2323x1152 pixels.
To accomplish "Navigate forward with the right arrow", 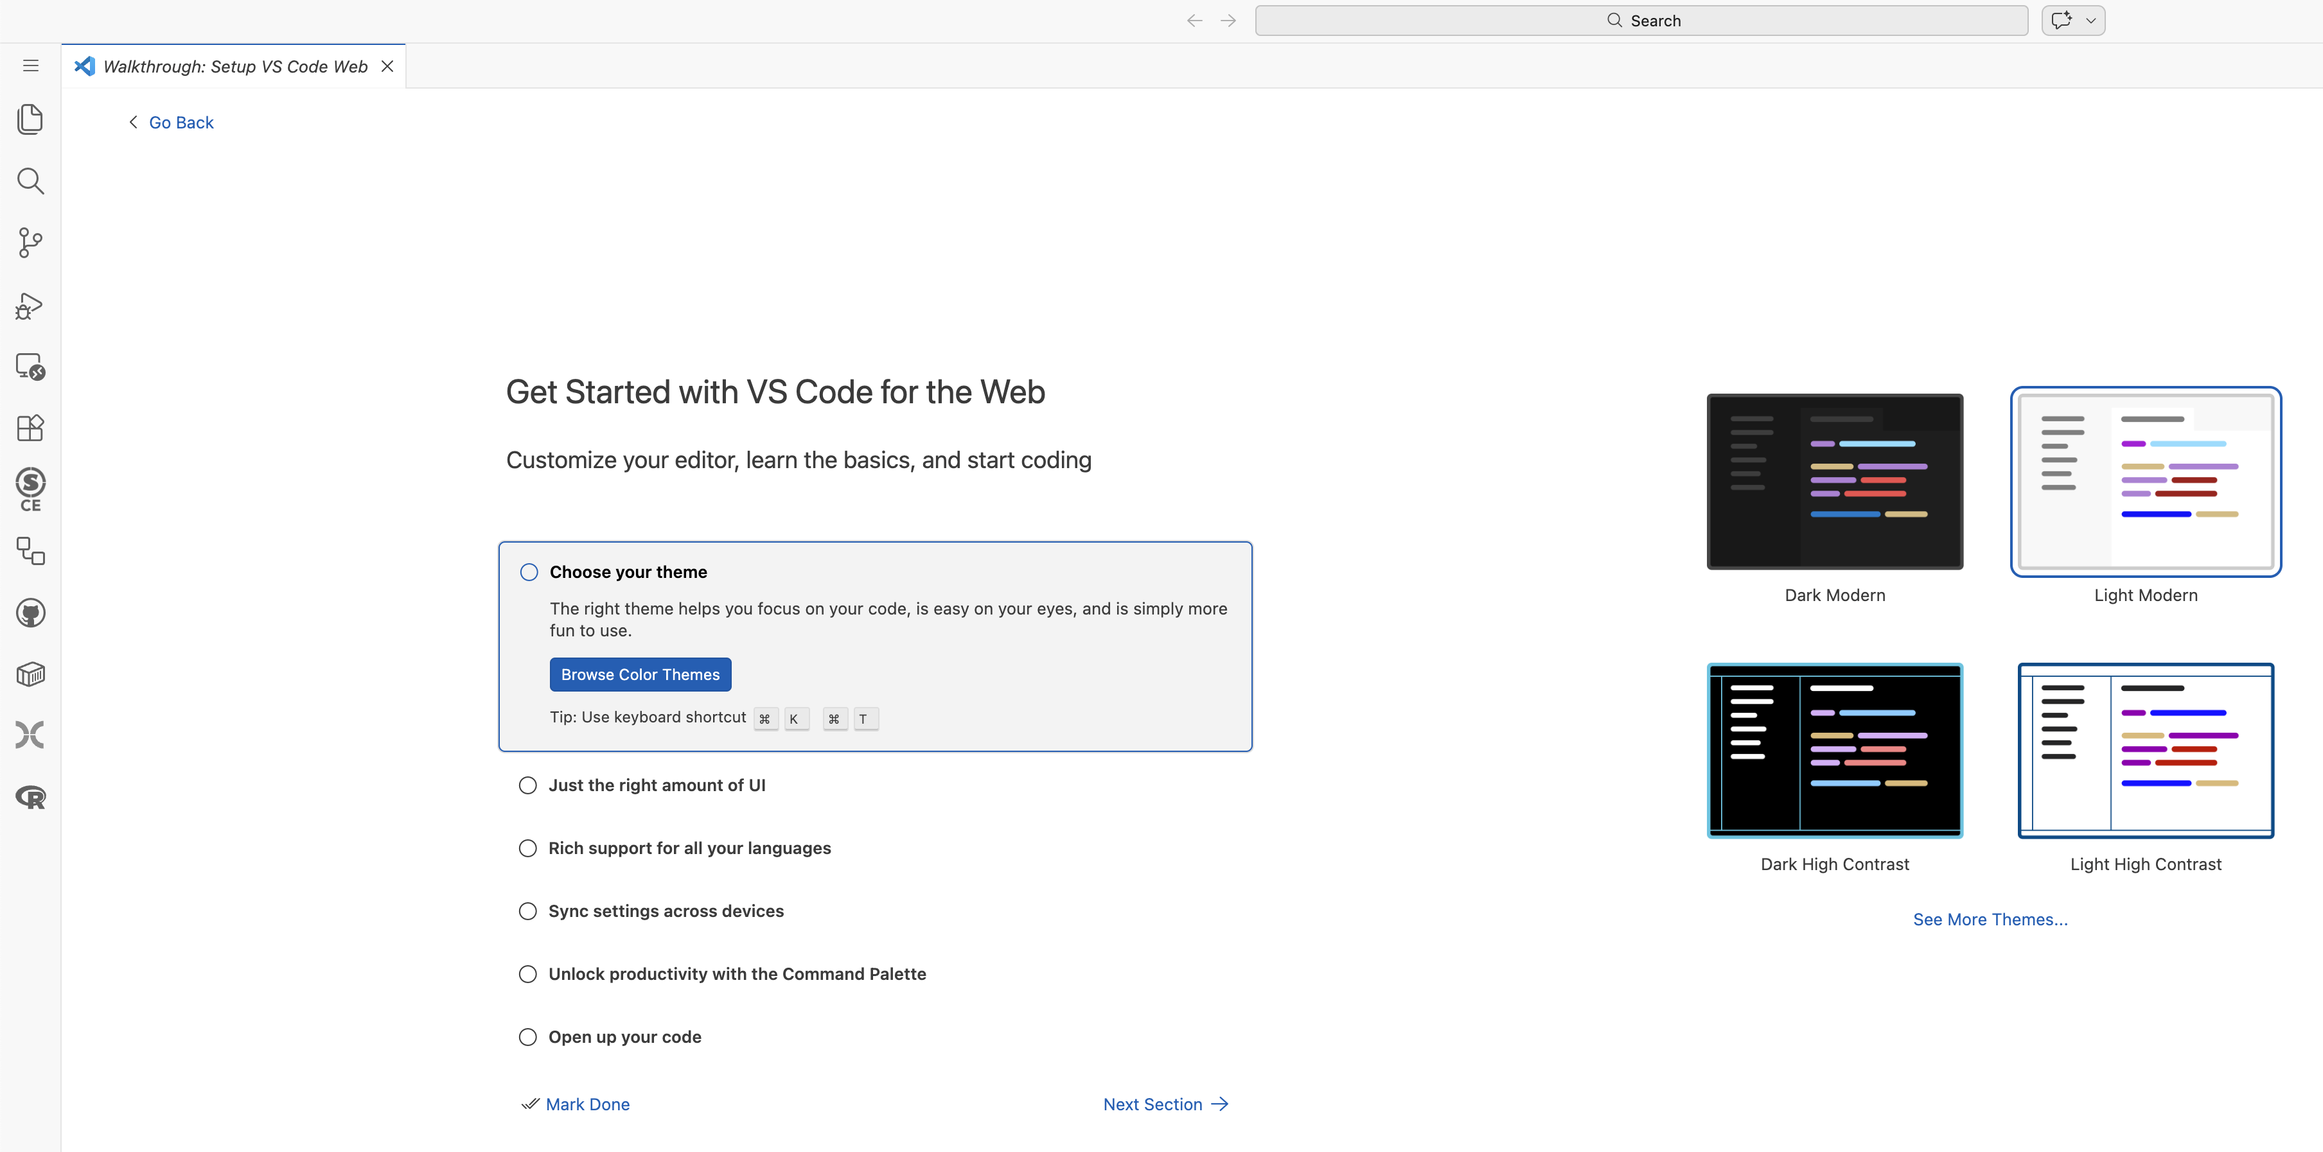I will (x=1228, y=21).
